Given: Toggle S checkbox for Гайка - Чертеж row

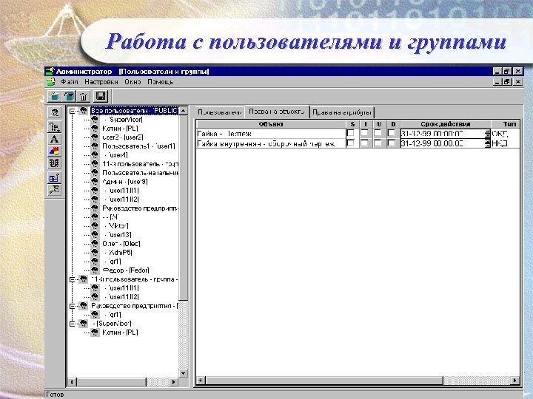Looking at the screenshot, I should click(351, 133).
